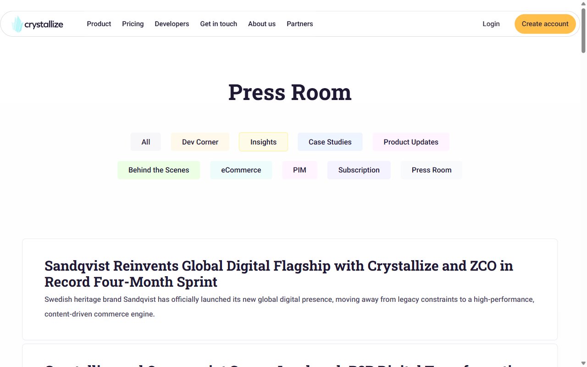The image size is (587, 367).
Task: Click the Login link
Action: [x=491, y=24]
